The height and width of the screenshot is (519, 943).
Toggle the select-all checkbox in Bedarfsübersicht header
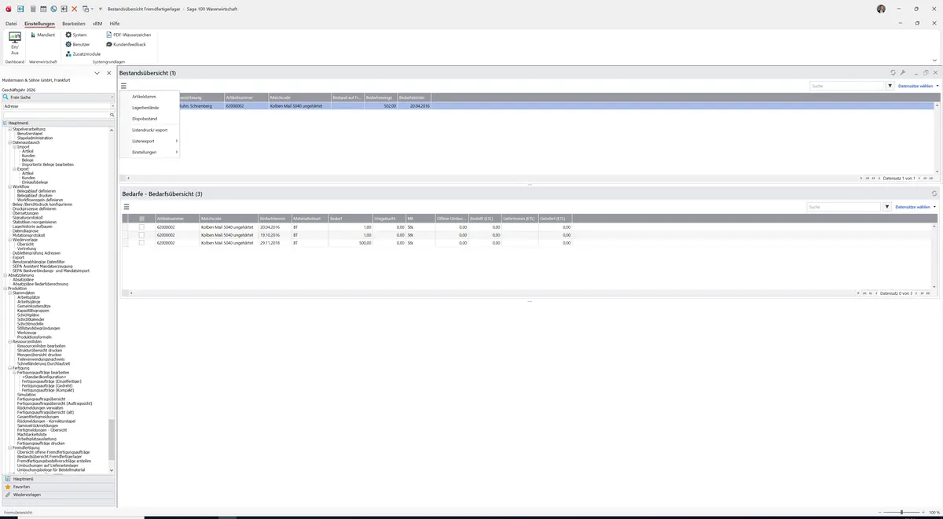(141, 219)
